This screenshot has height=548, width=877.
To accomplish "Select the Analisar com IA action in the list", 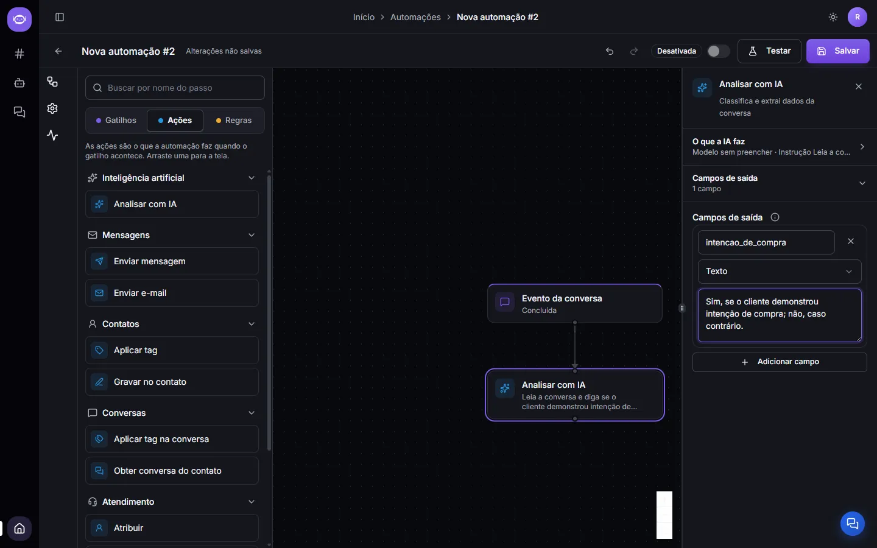I will [172, 204].
